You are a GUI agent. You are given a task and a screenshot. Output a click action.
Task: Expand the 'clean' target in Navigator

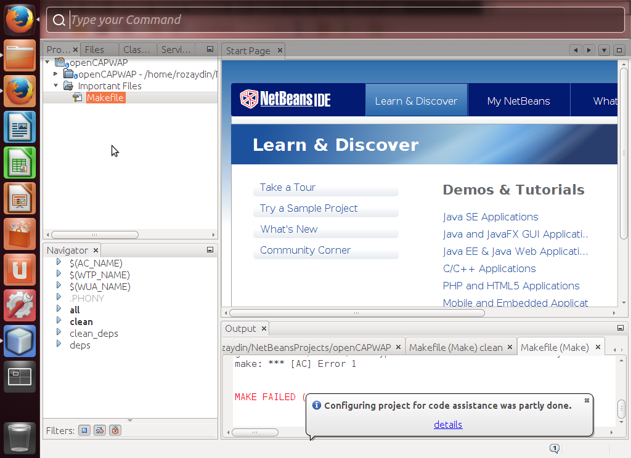pyautogui.click(x=59, y=320)
